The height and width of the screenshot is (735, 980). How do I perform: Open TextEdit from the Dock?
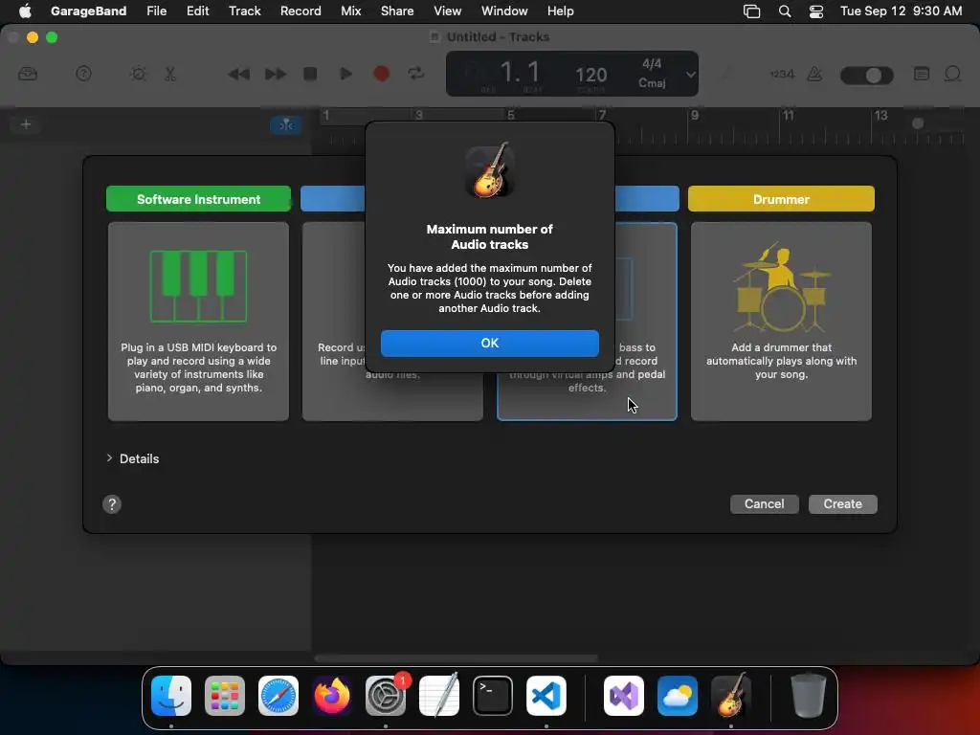[x=438, y=695]
